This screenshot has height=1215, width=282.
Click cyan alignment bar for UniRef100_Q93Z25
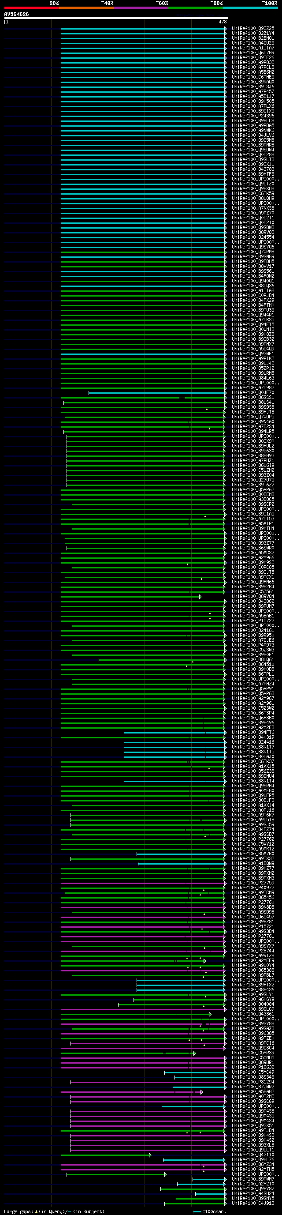point(144,29)
